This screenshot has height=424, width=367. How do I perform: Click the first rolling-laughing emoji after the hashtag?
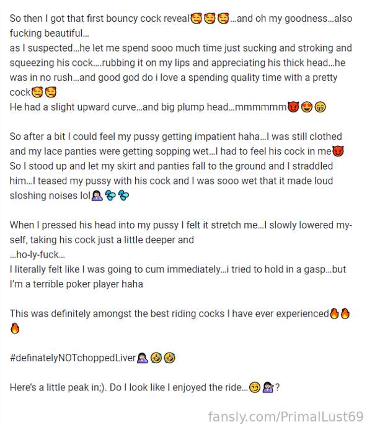(x=156, y=358)
